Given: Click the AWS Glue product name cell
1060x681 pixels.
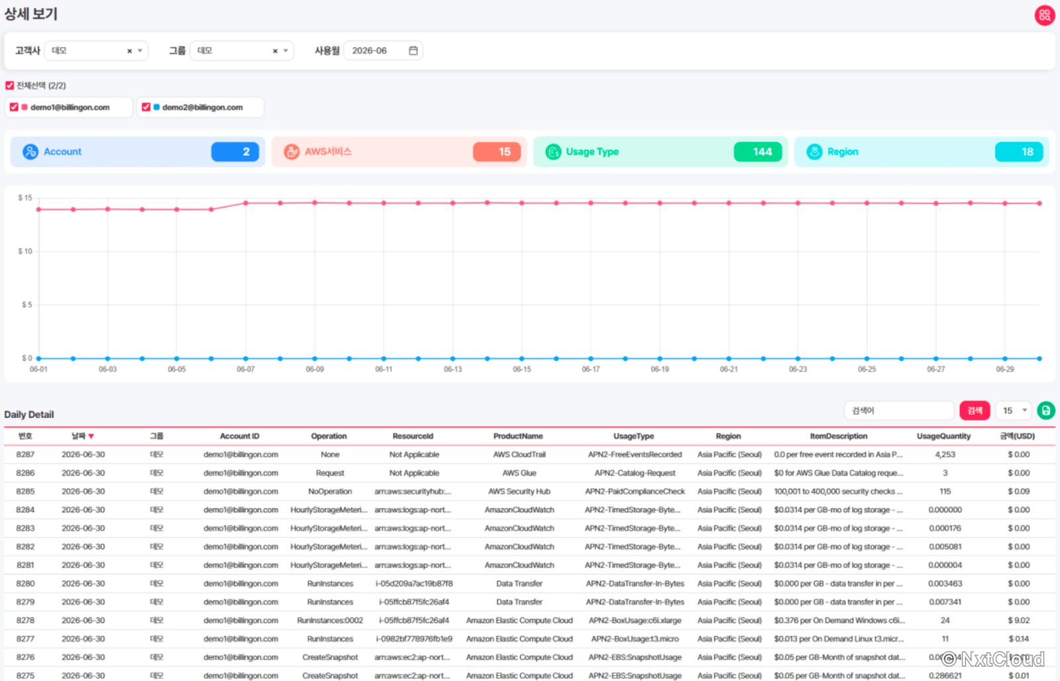Looking at the screenshot, I should (x=519, y=474).
